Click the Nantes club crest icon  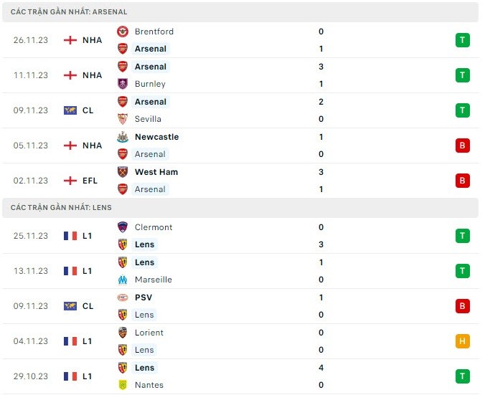pos(123,385)
